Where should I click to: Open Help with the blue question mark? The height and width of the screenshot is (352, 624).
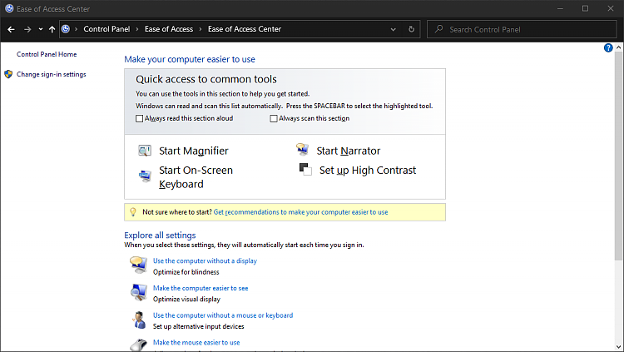(608, 47)
